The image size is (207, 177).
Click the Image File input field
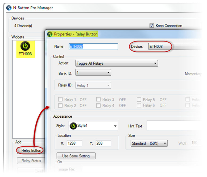click(x=142, y=169)
